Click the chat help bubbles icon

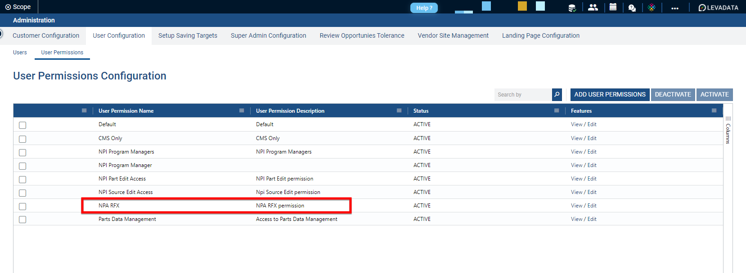point(632,8)
